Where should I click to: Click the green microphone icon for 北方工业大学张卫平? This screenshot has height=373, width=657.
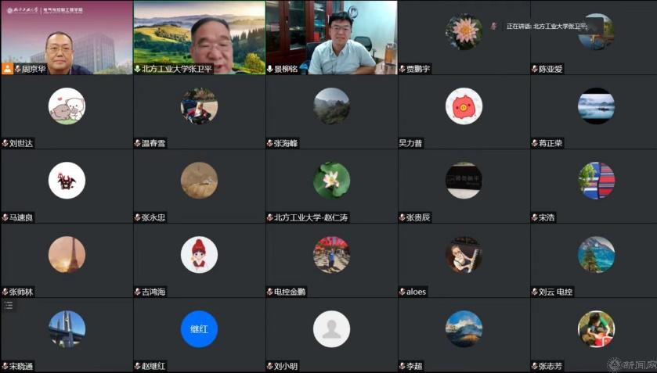click(138, 69)
